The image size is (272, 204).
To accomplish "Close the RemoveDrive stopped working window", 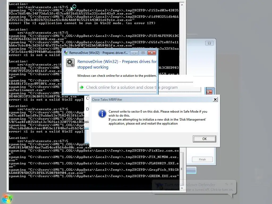I will pos(152,53).
